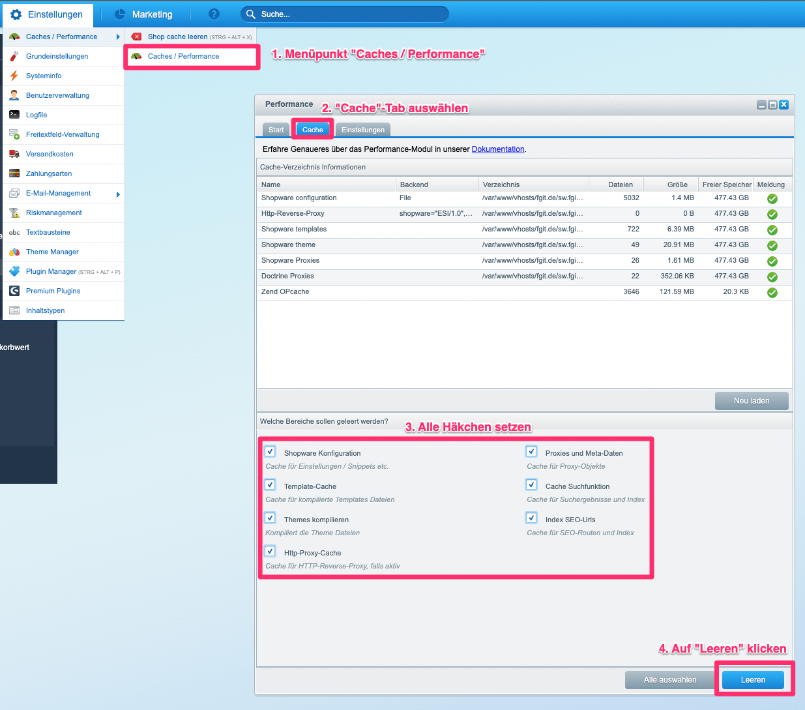Choose Shop cache leeren menu entry

click(x=190, y=37)
